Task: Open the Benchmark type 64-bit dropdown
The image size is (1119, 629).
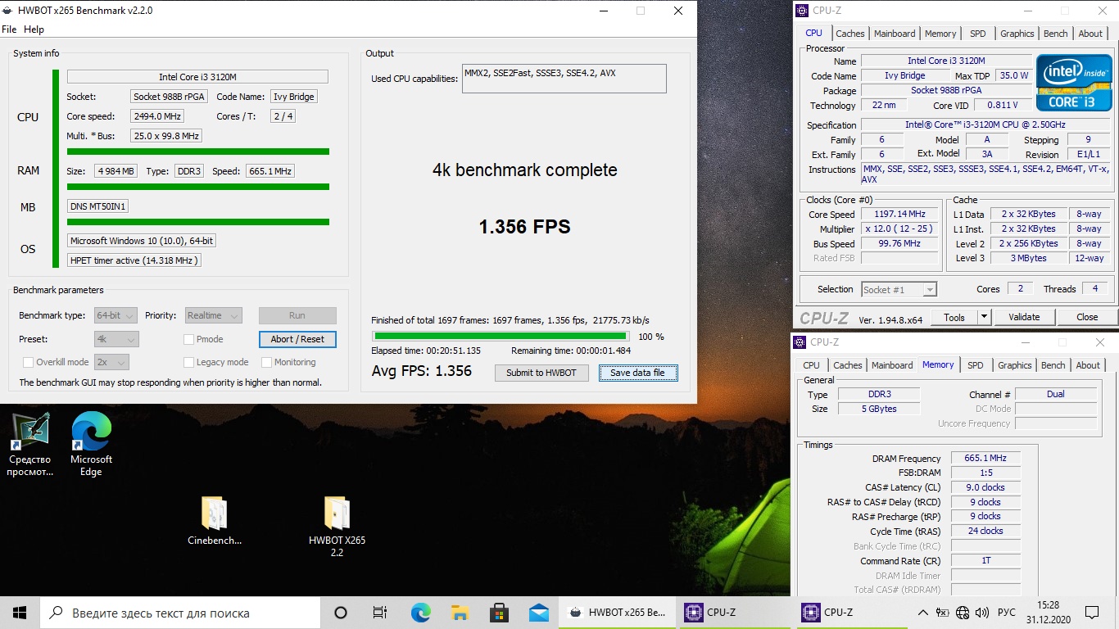Action: tap(116, 315)
